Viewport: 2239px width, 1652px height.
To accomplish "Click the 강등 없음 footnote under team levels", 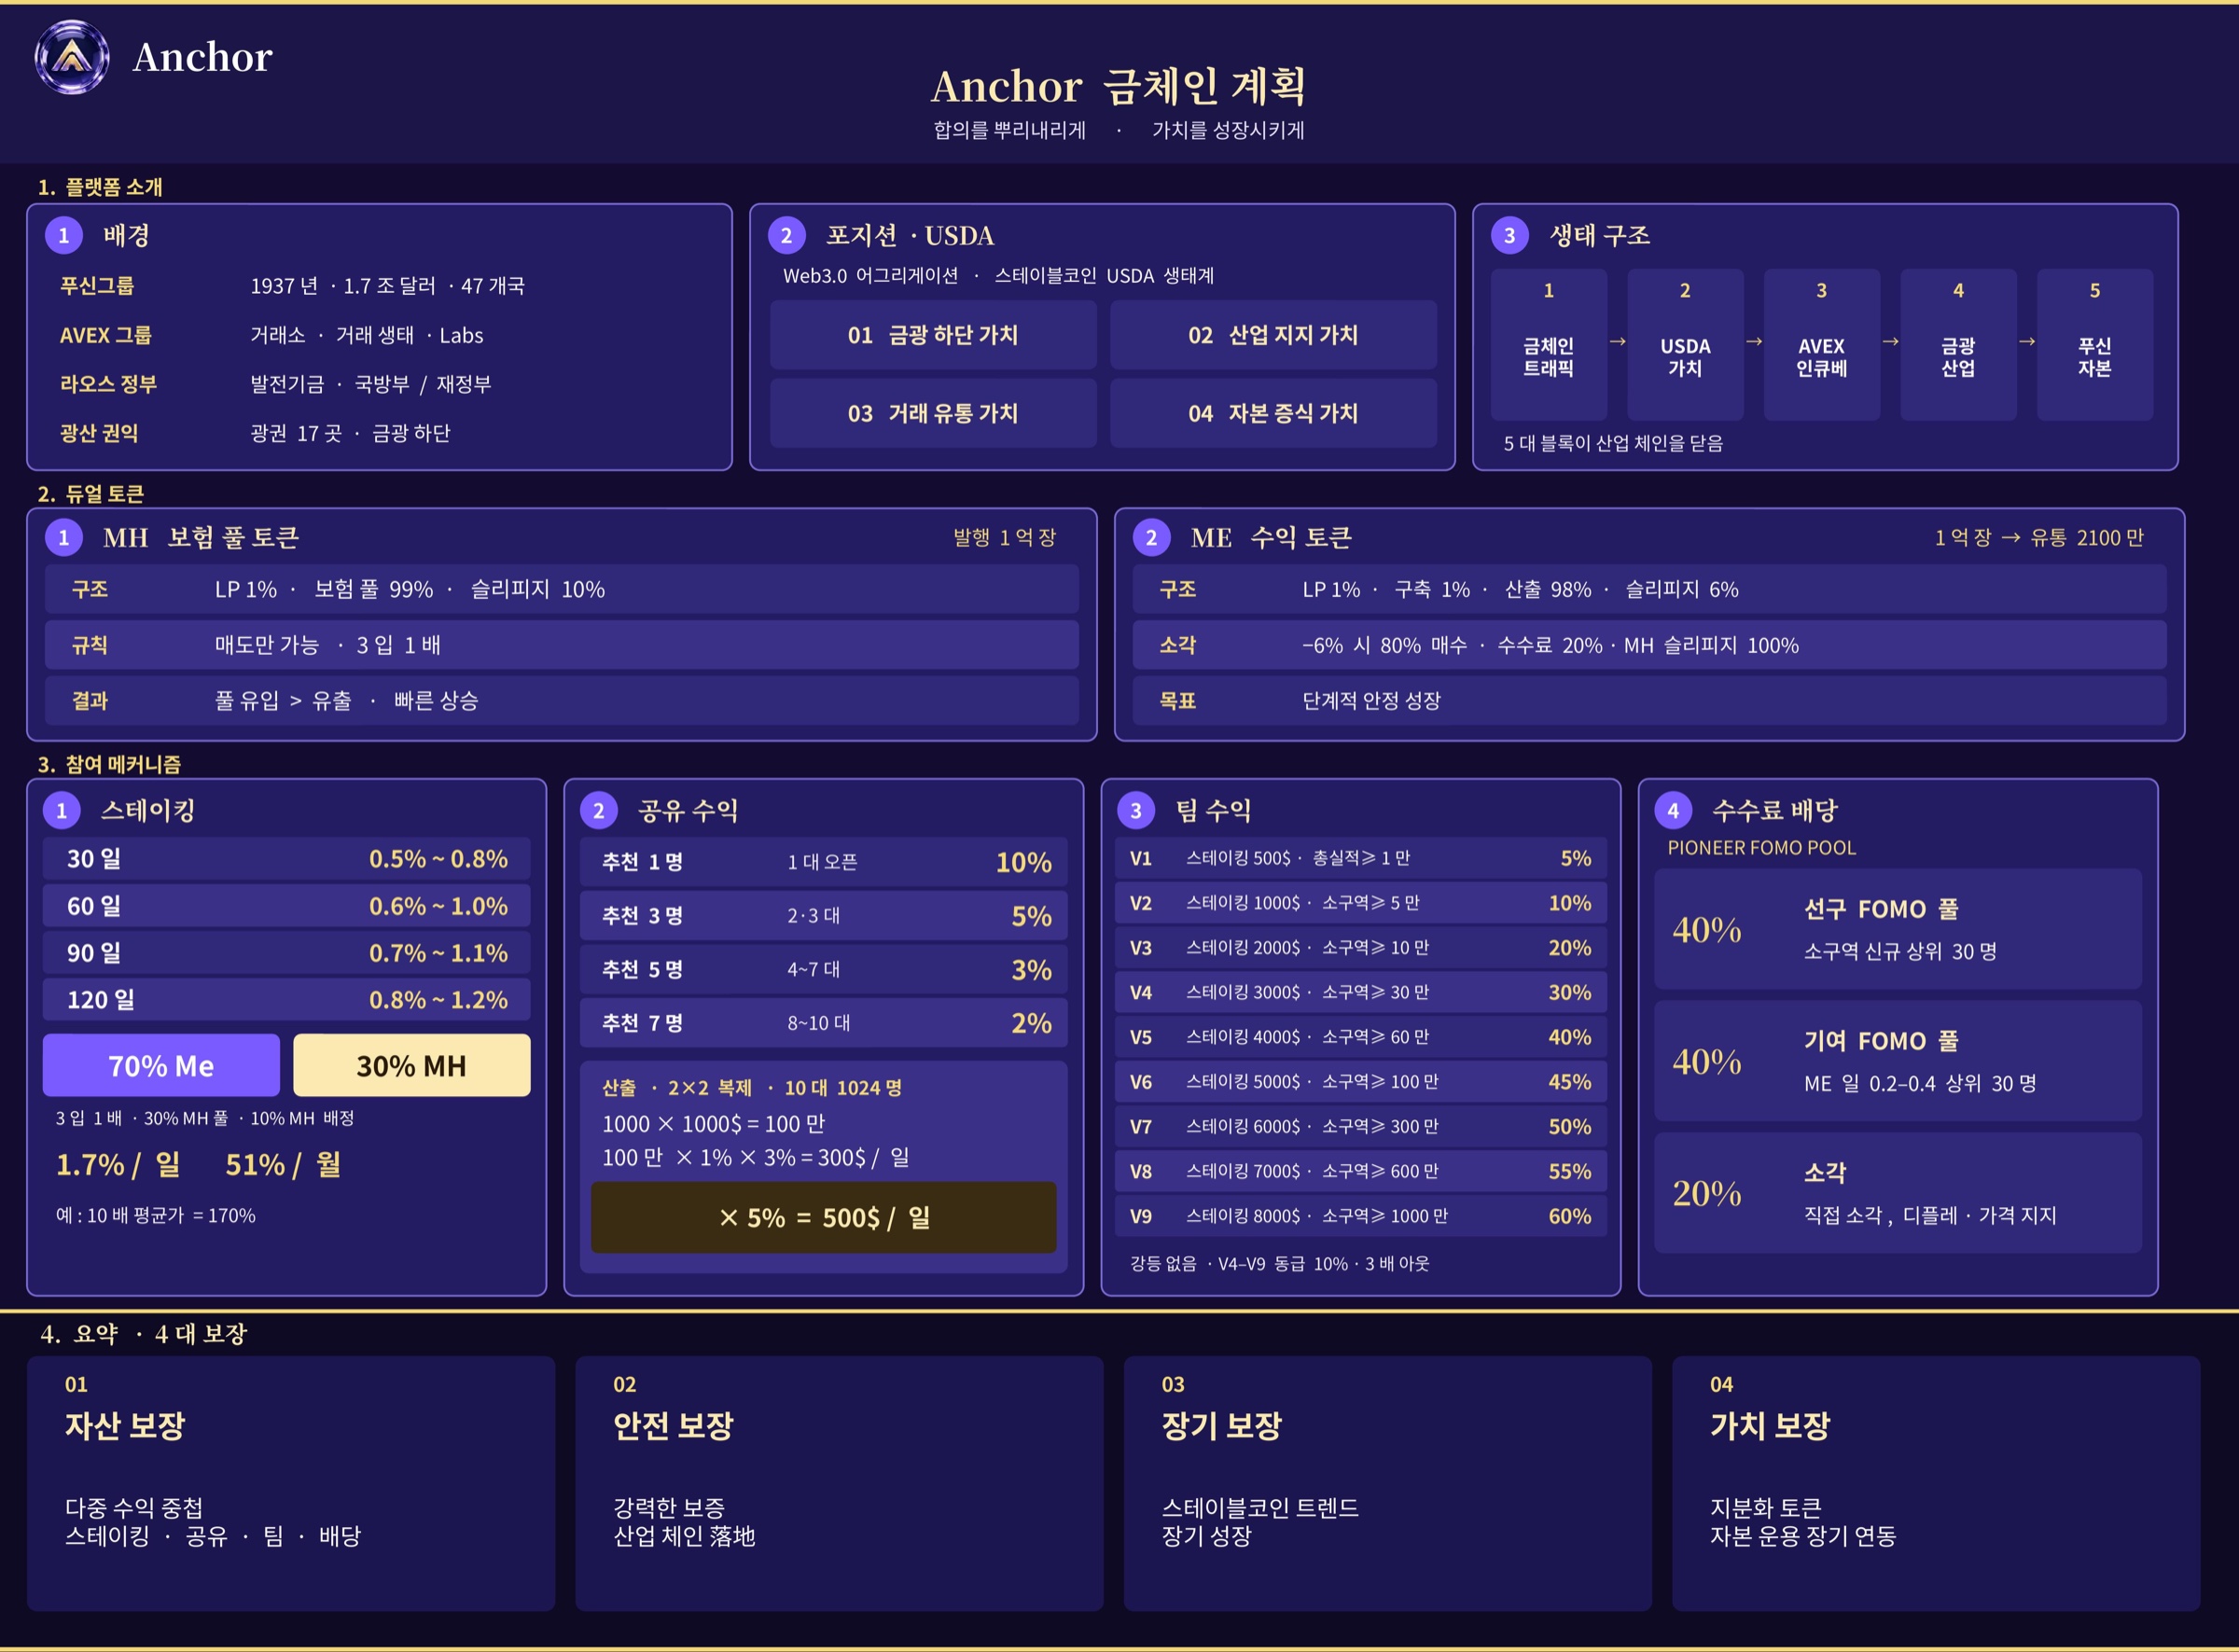I will tap(1280, 1263).
